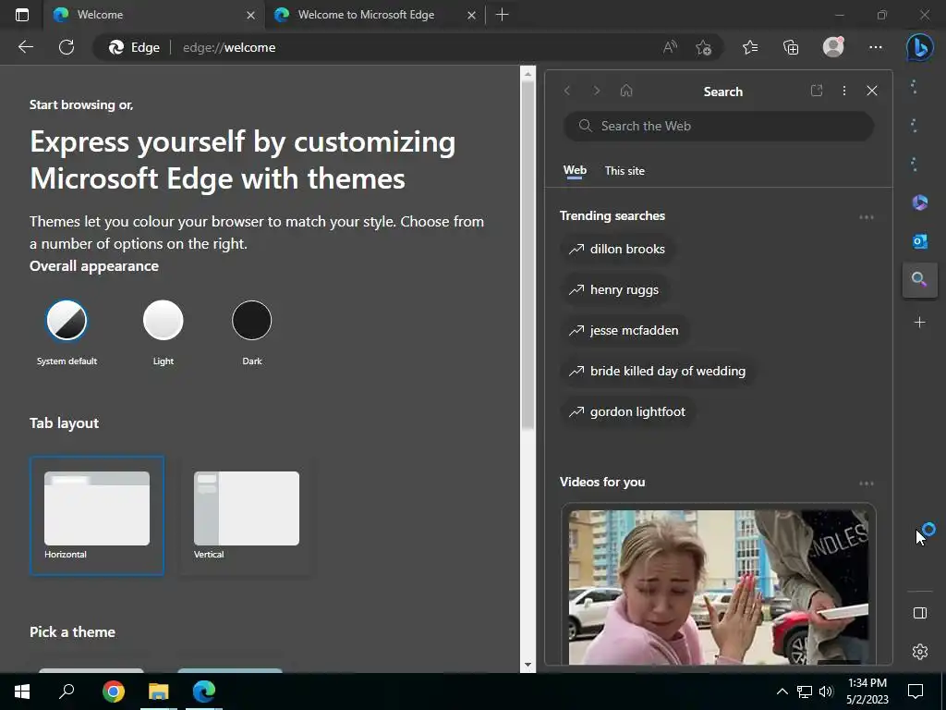Close the Welcome tab
Screen dimensions: 946x710
click(251, 15)
